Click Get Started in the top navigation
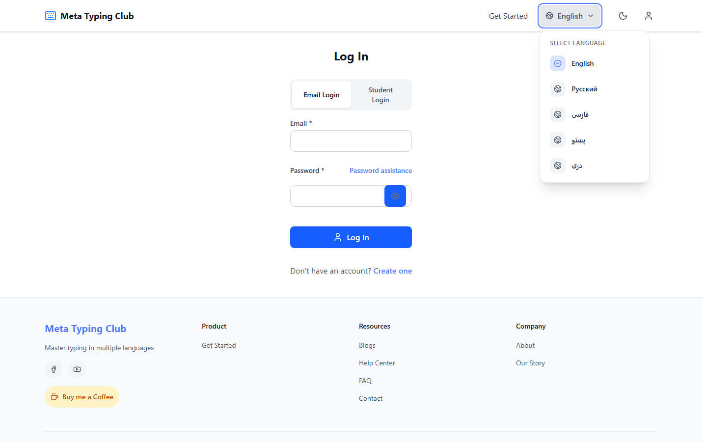 (508, 16)
